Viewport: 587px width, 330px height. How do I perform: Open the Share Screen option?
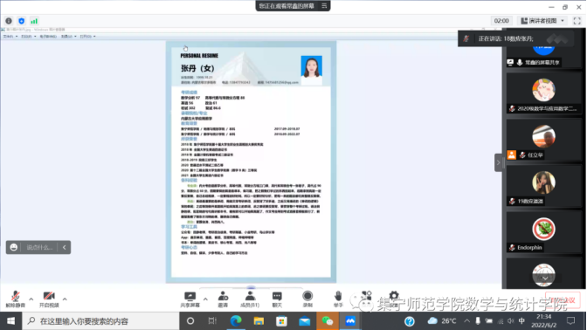pyautogui.click(x=190, y=299)
